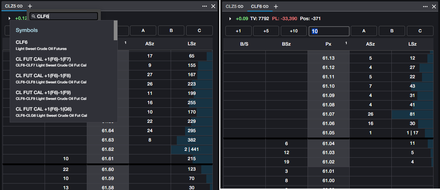Focus the order quantity field showing 10

pos(329,31)
